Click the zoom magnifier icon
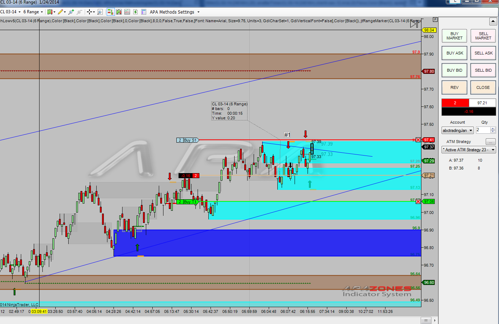This screenshot has height=324, width=499. (x=100, y=12)
